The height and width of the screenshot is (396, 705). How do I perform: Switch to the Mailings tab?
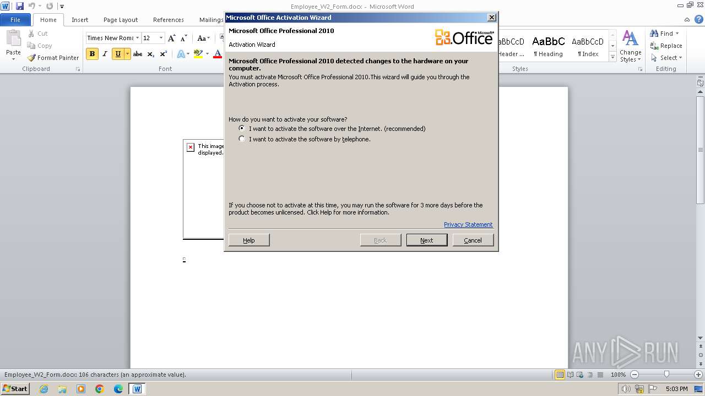pyautogui.click(x=211, y=20)
